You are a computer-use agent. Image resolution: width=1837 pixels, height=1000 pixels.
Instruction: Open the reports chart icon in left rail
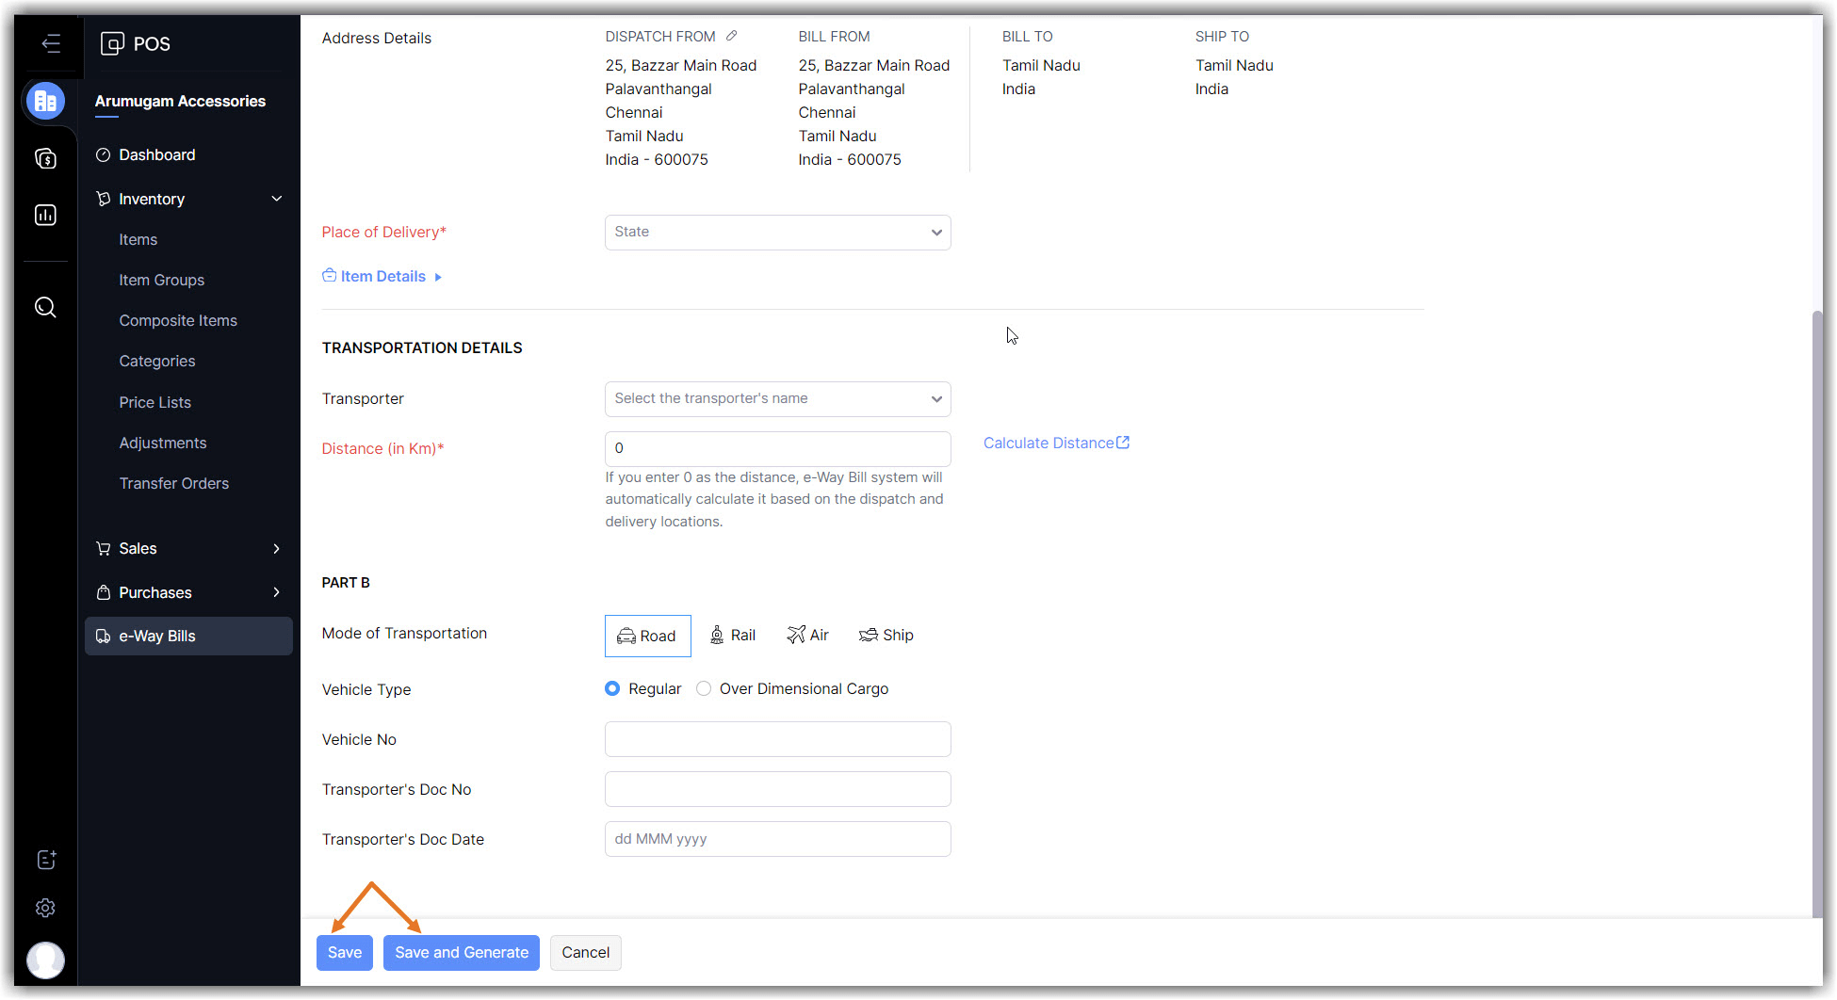(45, 215)
